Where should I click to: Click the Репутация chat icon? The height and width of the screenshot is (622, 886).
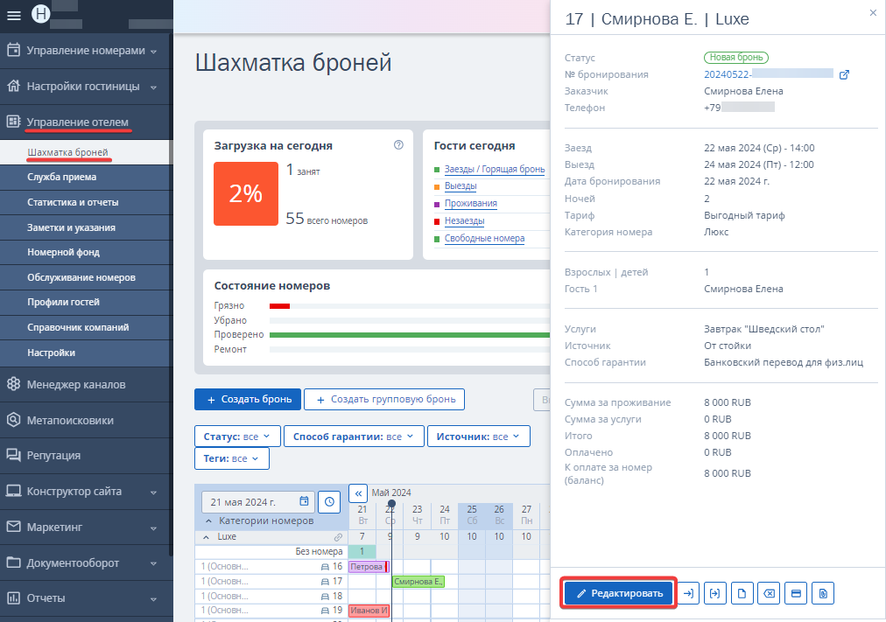[13, 455]
